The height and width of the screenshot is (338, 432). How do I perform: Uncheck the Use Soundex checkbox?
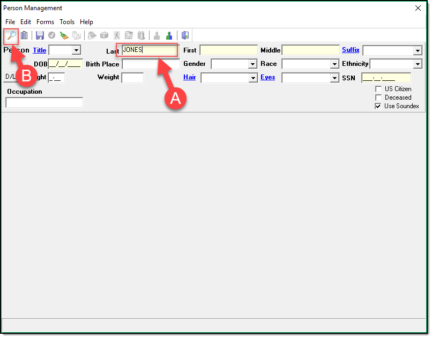coord(378,106)
